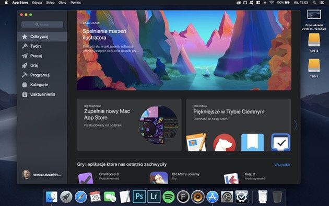Go to Uaktualnienia label in the sidebar
Viewport: 329px width, 206px height.
pos(43,94)
